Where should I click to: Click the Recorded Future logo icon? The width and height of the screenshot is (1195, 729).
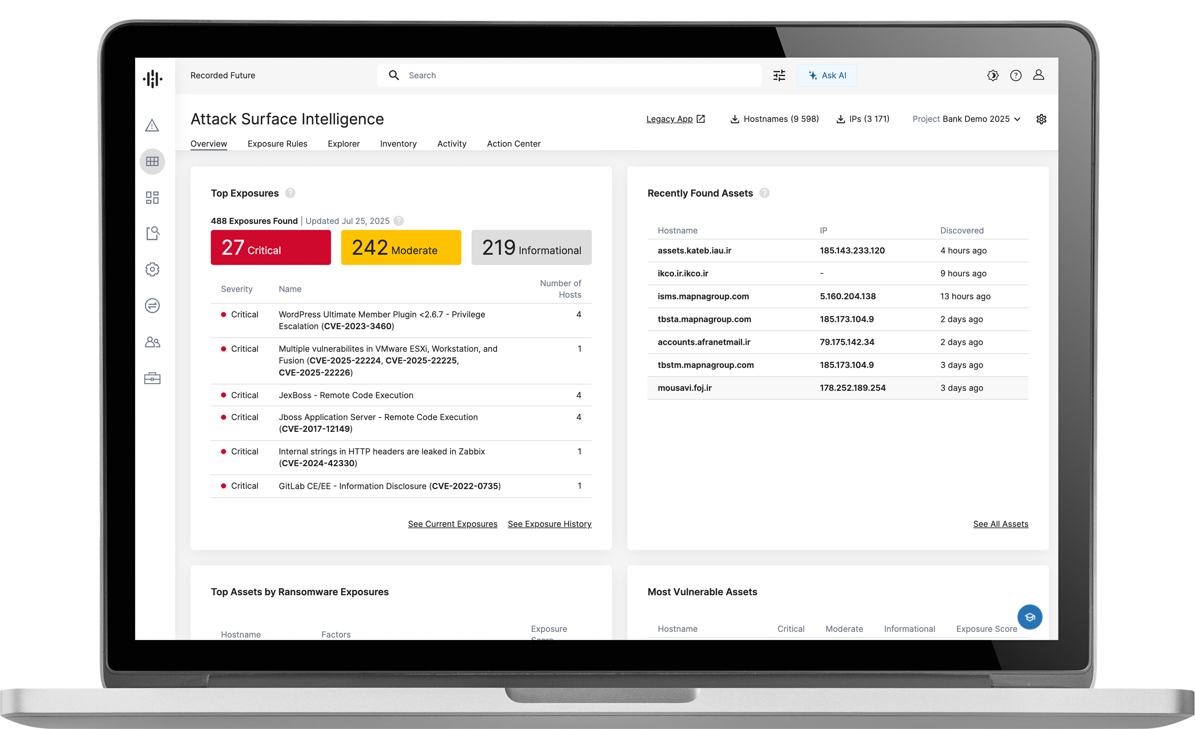point(152,78)
